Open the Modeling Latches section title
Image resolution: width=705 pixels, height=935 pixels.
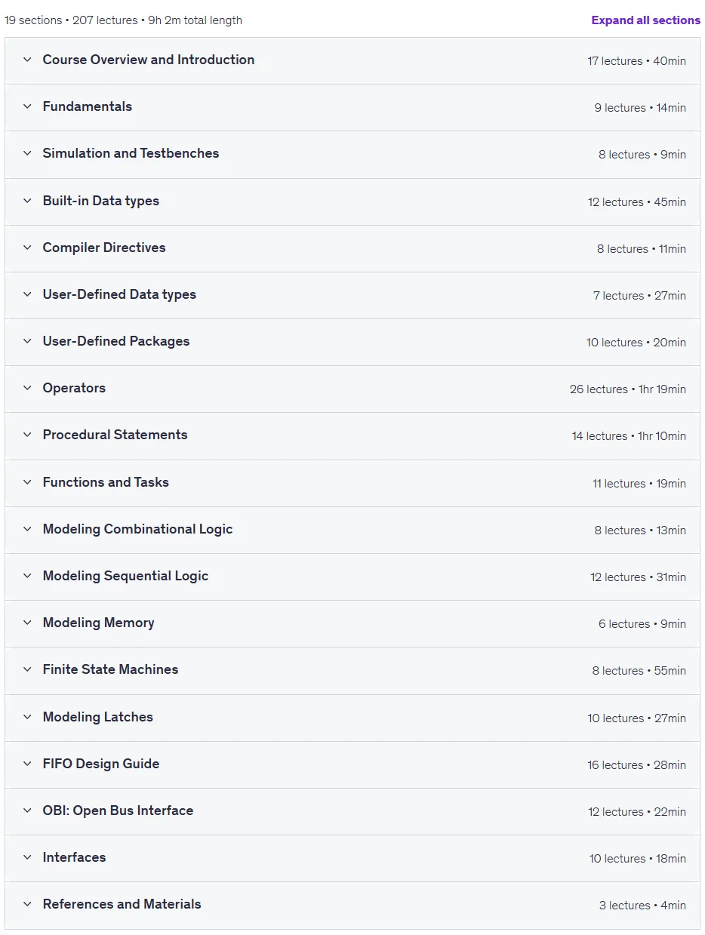(x=98, y=717)
